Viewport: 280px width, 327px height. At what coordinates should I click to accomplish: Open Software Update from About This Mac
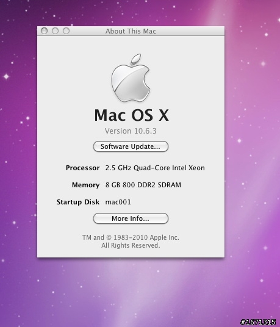131,146
